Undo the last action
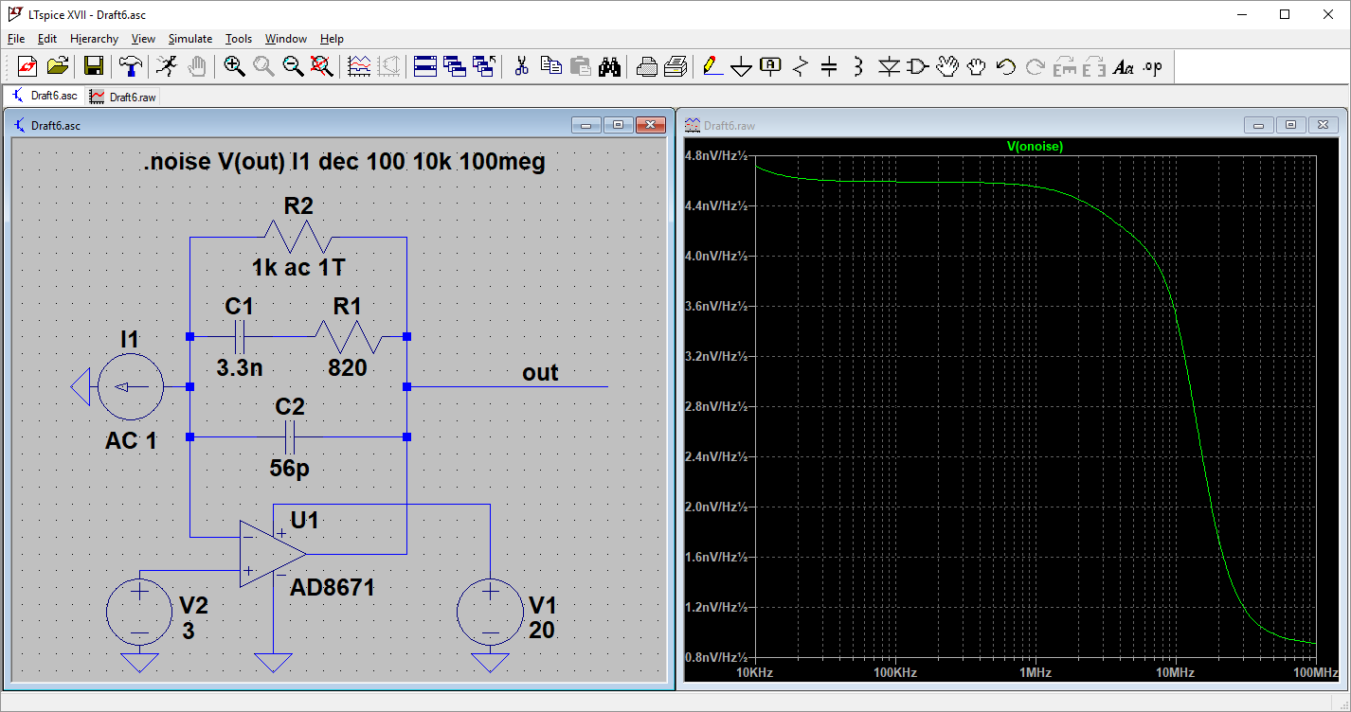 tap(1006, 66)
